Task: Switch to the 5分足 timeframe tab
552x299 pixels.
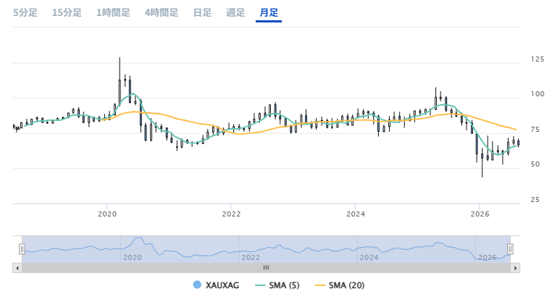Action: pyautogui.click(x=25, y=13)
